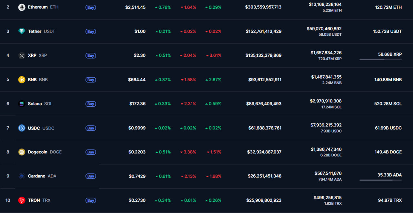Click the Buy button next to USDC
The image size is (413, 213).
pyautogui.click(x=91, y=128)
